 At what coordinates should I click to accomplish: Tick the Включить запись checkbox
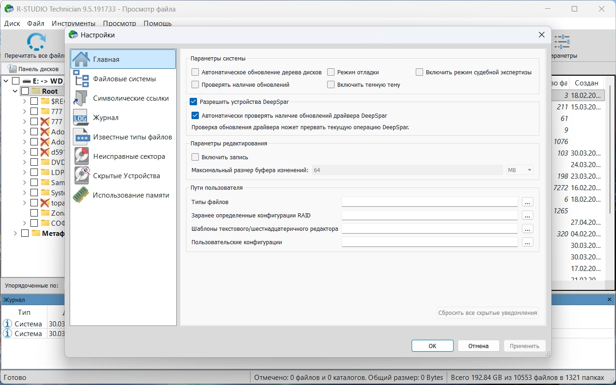tap(195, 157)
